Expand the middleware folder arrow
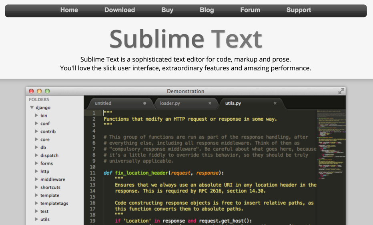The width and height of the screenshot is (373, 225). 36,179
